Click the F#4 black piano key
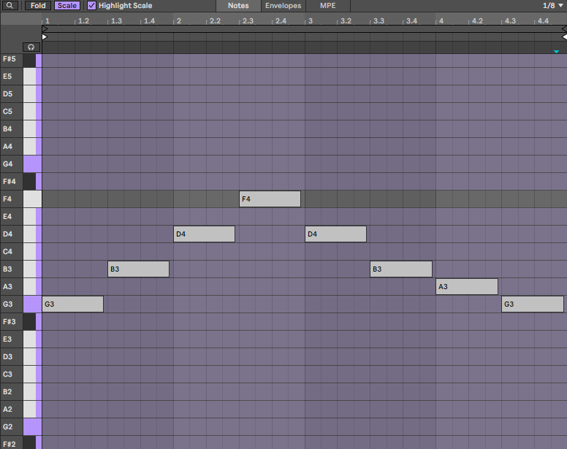This screenshot has width=567, height=449. [x=30, y=181]
